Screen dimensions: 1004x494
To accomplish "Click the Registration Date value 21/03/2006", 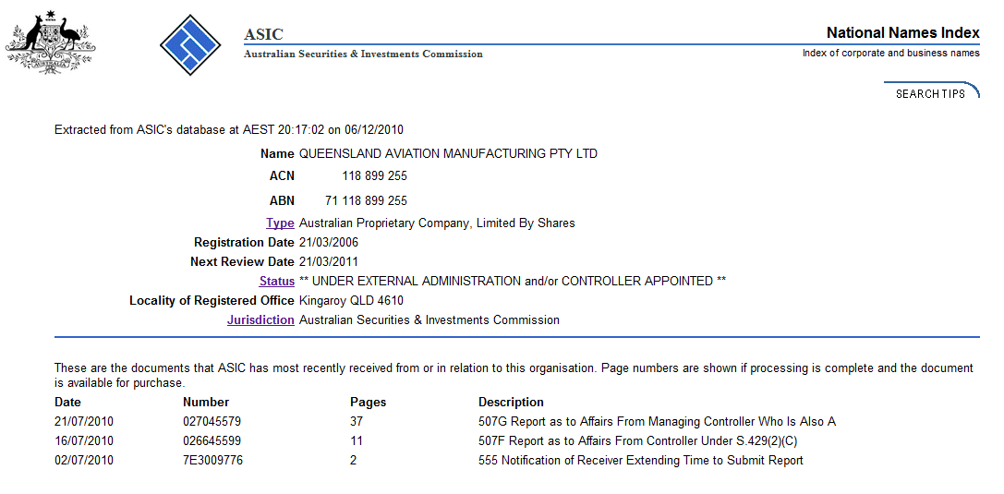I will [329, 243].
